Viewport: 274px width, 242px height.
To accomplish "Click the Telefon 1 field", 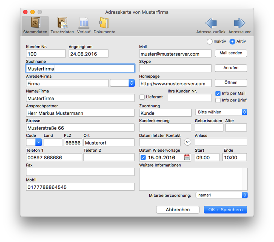I will click(54, 157).
